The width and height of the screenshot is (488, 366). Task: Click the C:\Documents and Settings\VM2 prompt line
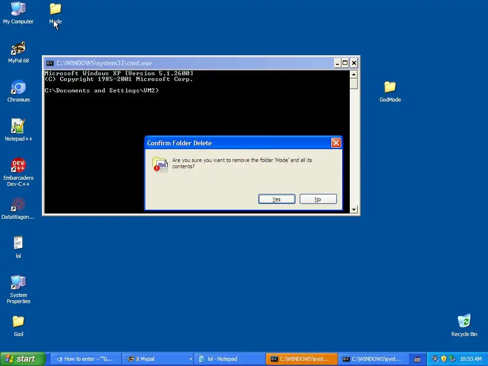pos(102,91)
